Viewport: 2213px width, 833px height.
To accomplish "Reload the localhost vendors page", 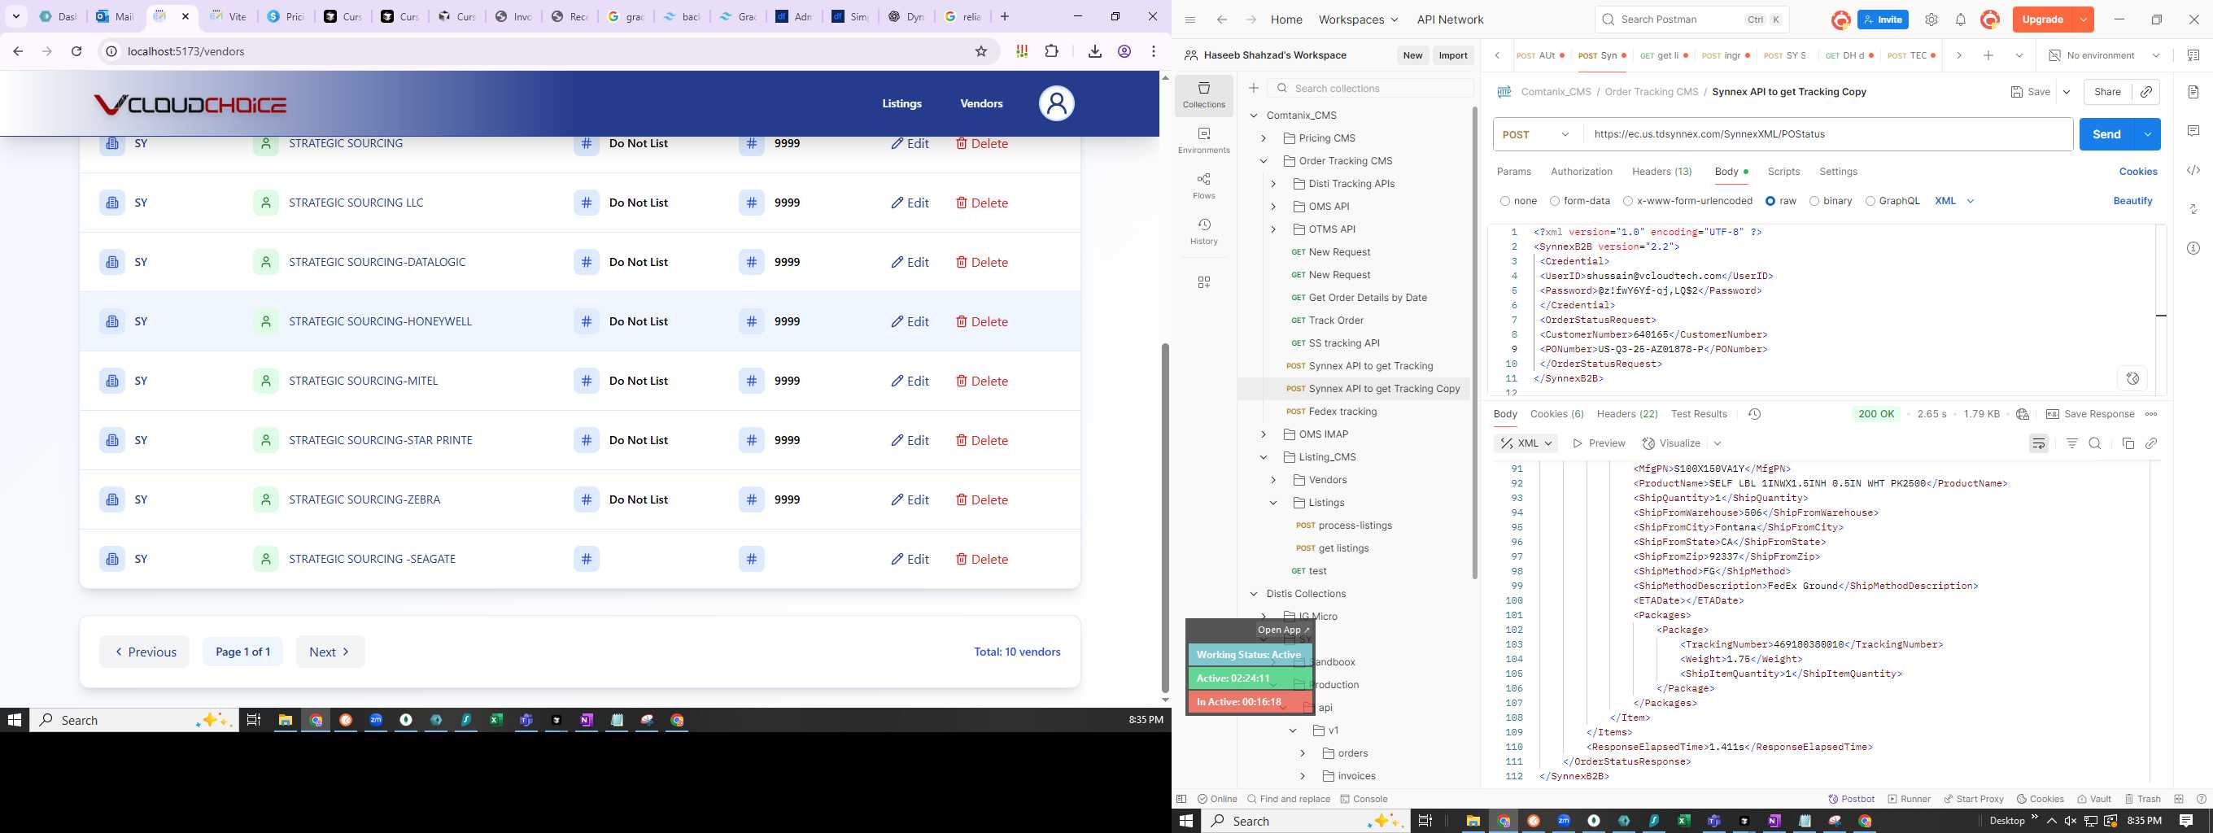I will point(76,51).
